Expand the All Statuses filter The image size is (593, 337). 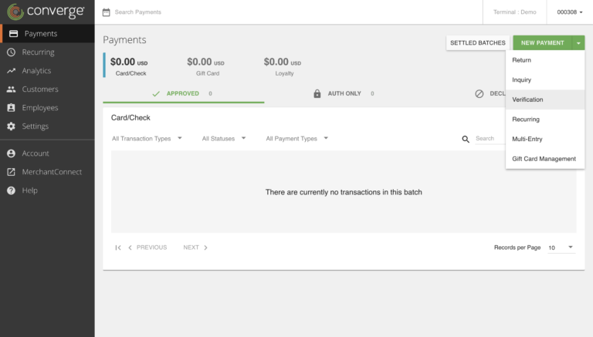[x=224, y=139]
